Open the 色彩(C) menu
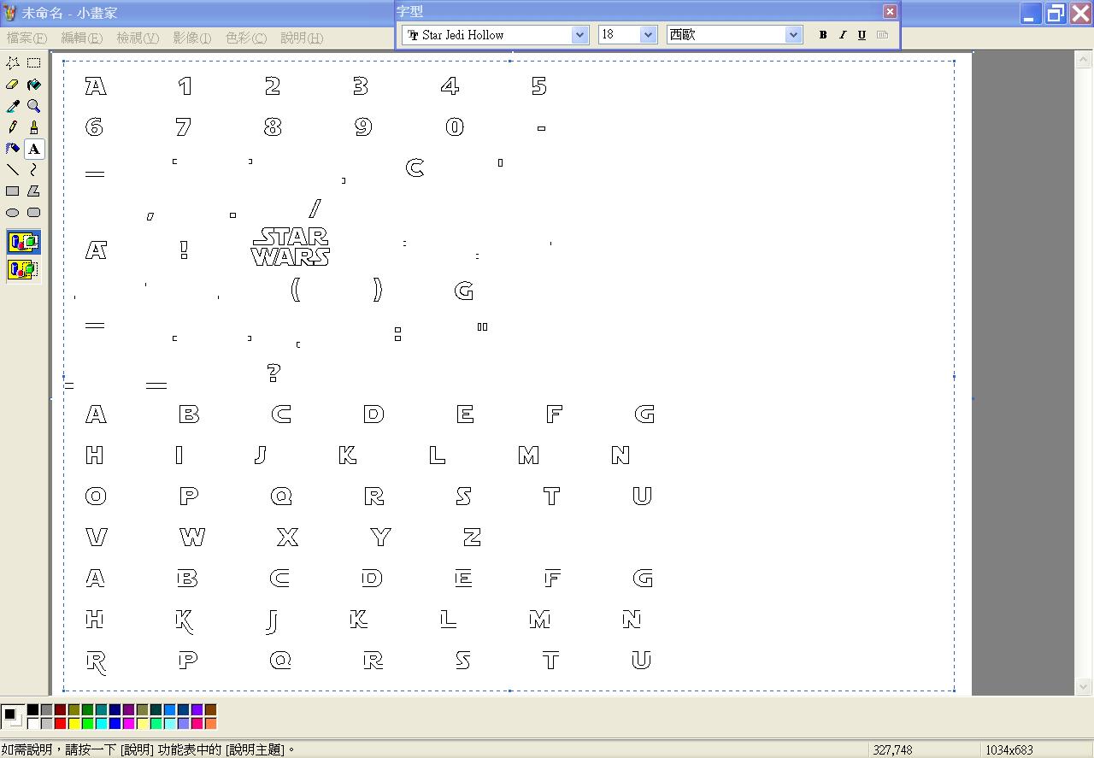1094x758 pixels. 246,38
